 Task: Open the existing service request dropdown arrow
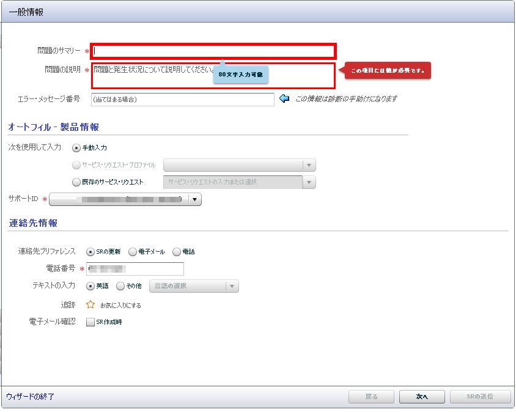pos(309,182)
